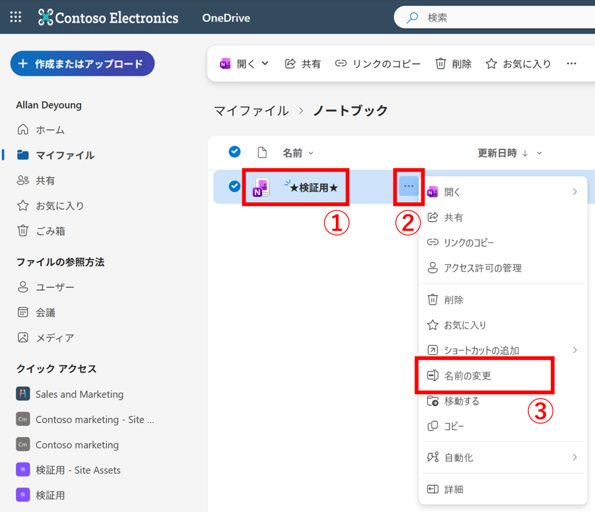The height and width of the screenshot is (512, 595).
Task: Click the star お気に入り icon in toolbar
Action: [492, 64]
